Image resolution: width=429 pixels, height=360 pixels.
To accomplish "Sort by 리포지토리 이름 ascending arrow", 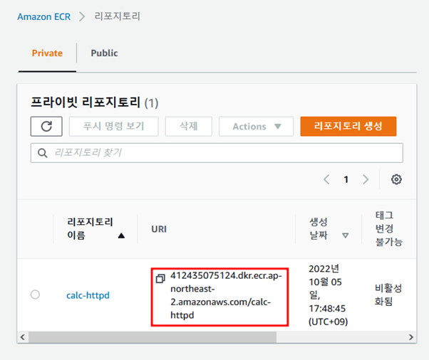I will pyautogui.click(x=121, y=235).
